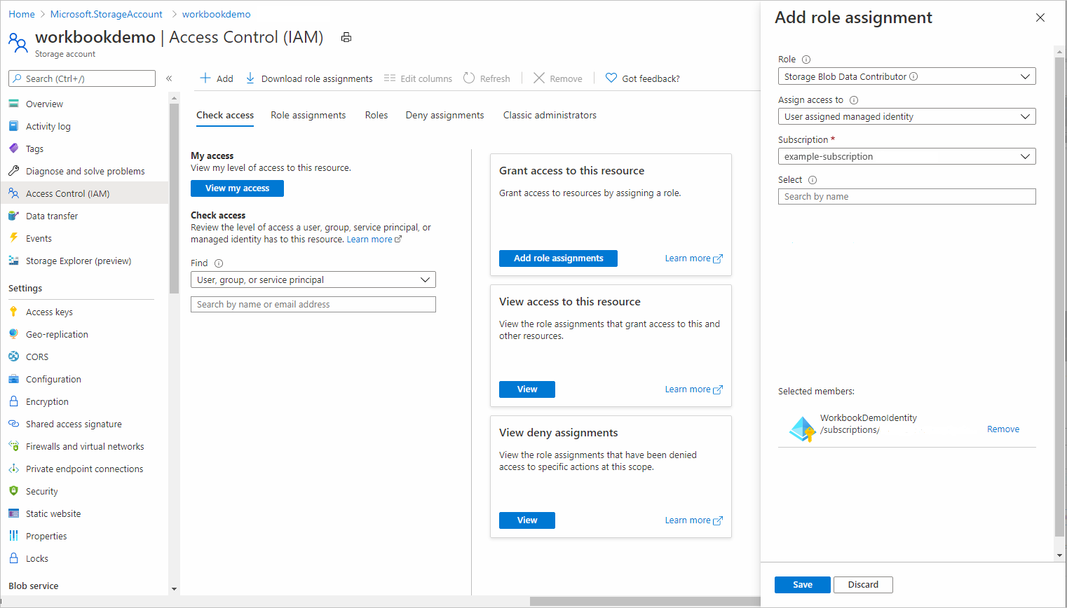Remove WorkbookDemoIdentity from selected members
This screenshot has width=1067, height=608.
coord(1003,429)
